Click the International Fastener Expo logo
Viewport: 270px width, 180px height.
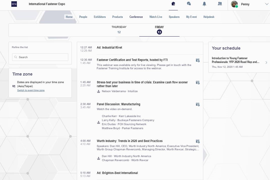[x=14, y=4]
